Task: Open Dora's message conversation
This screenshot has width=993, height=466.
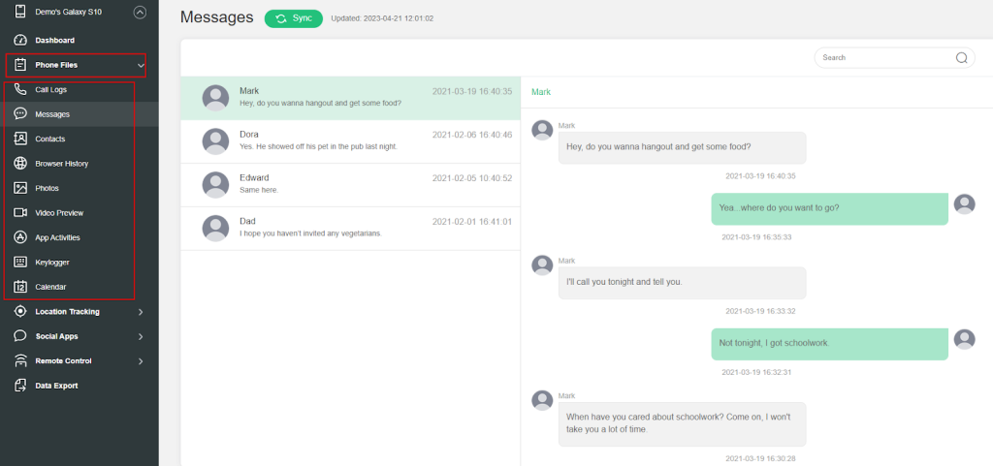Action: (349, 140)
